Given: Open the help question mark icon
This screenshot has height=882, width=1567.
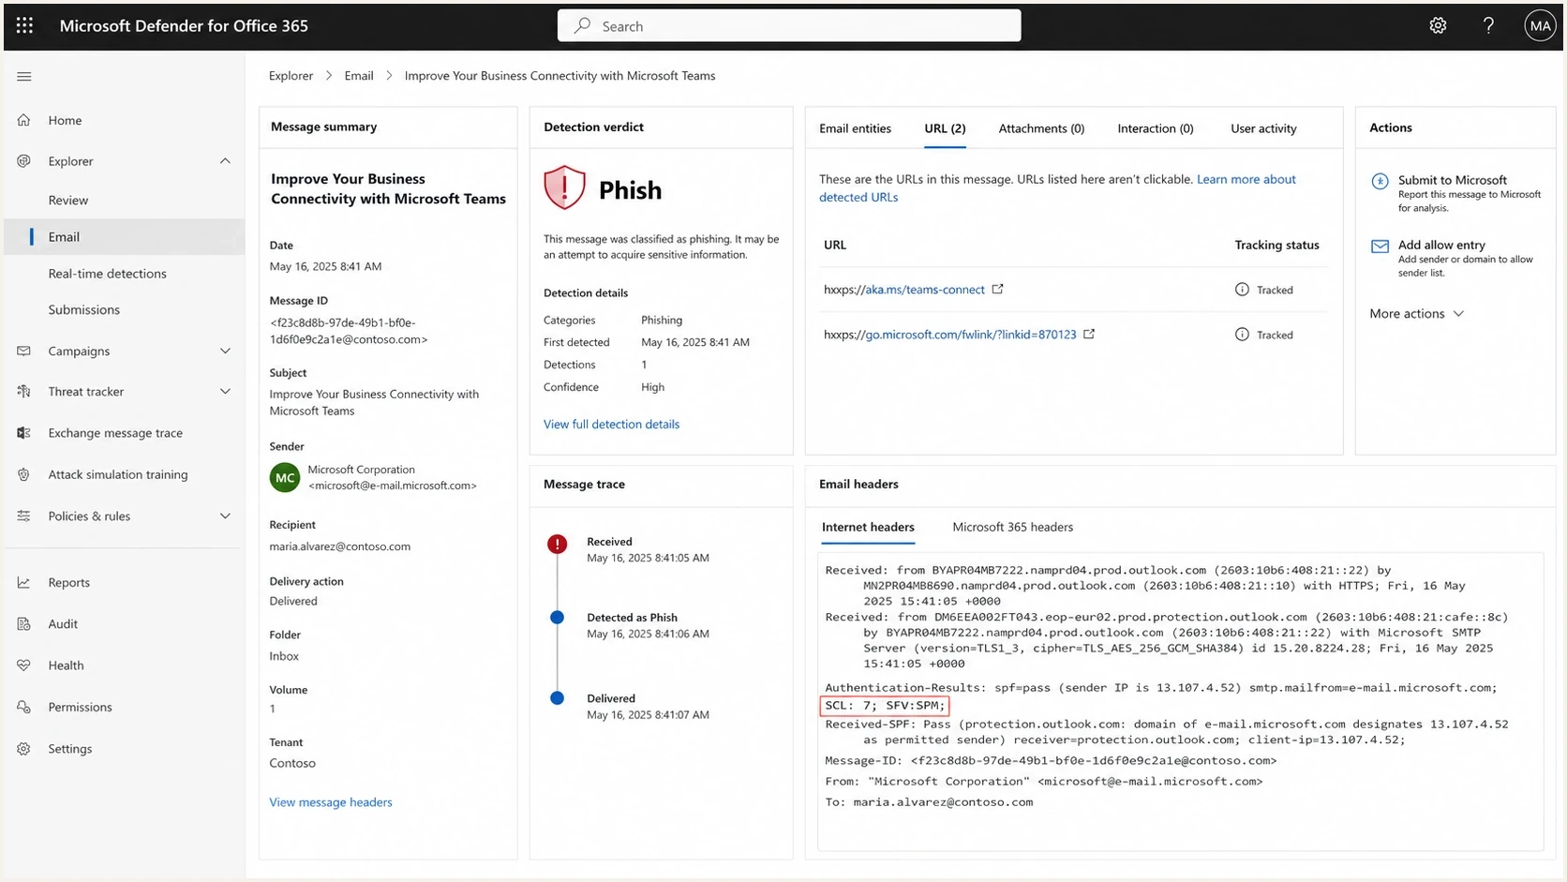Looking at the screenshot, I should tap(1488, 25).
